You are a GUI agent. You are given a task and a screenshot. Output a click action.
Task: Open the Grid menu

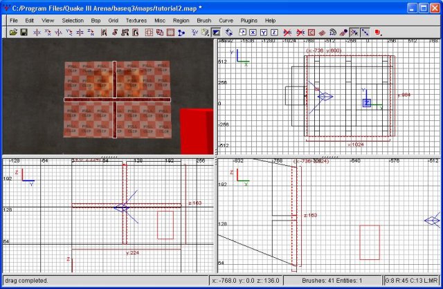pyautogui.click(x=114, y=21)
